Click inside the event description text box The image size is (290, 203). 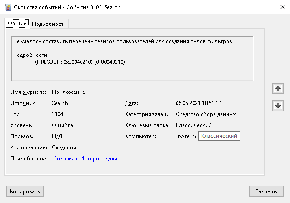click(x=132, y=59)
